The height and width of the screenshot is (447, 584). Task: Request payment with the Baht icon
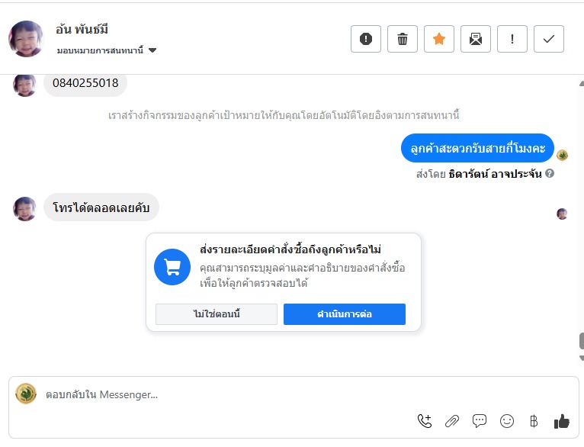click(534, 420)
